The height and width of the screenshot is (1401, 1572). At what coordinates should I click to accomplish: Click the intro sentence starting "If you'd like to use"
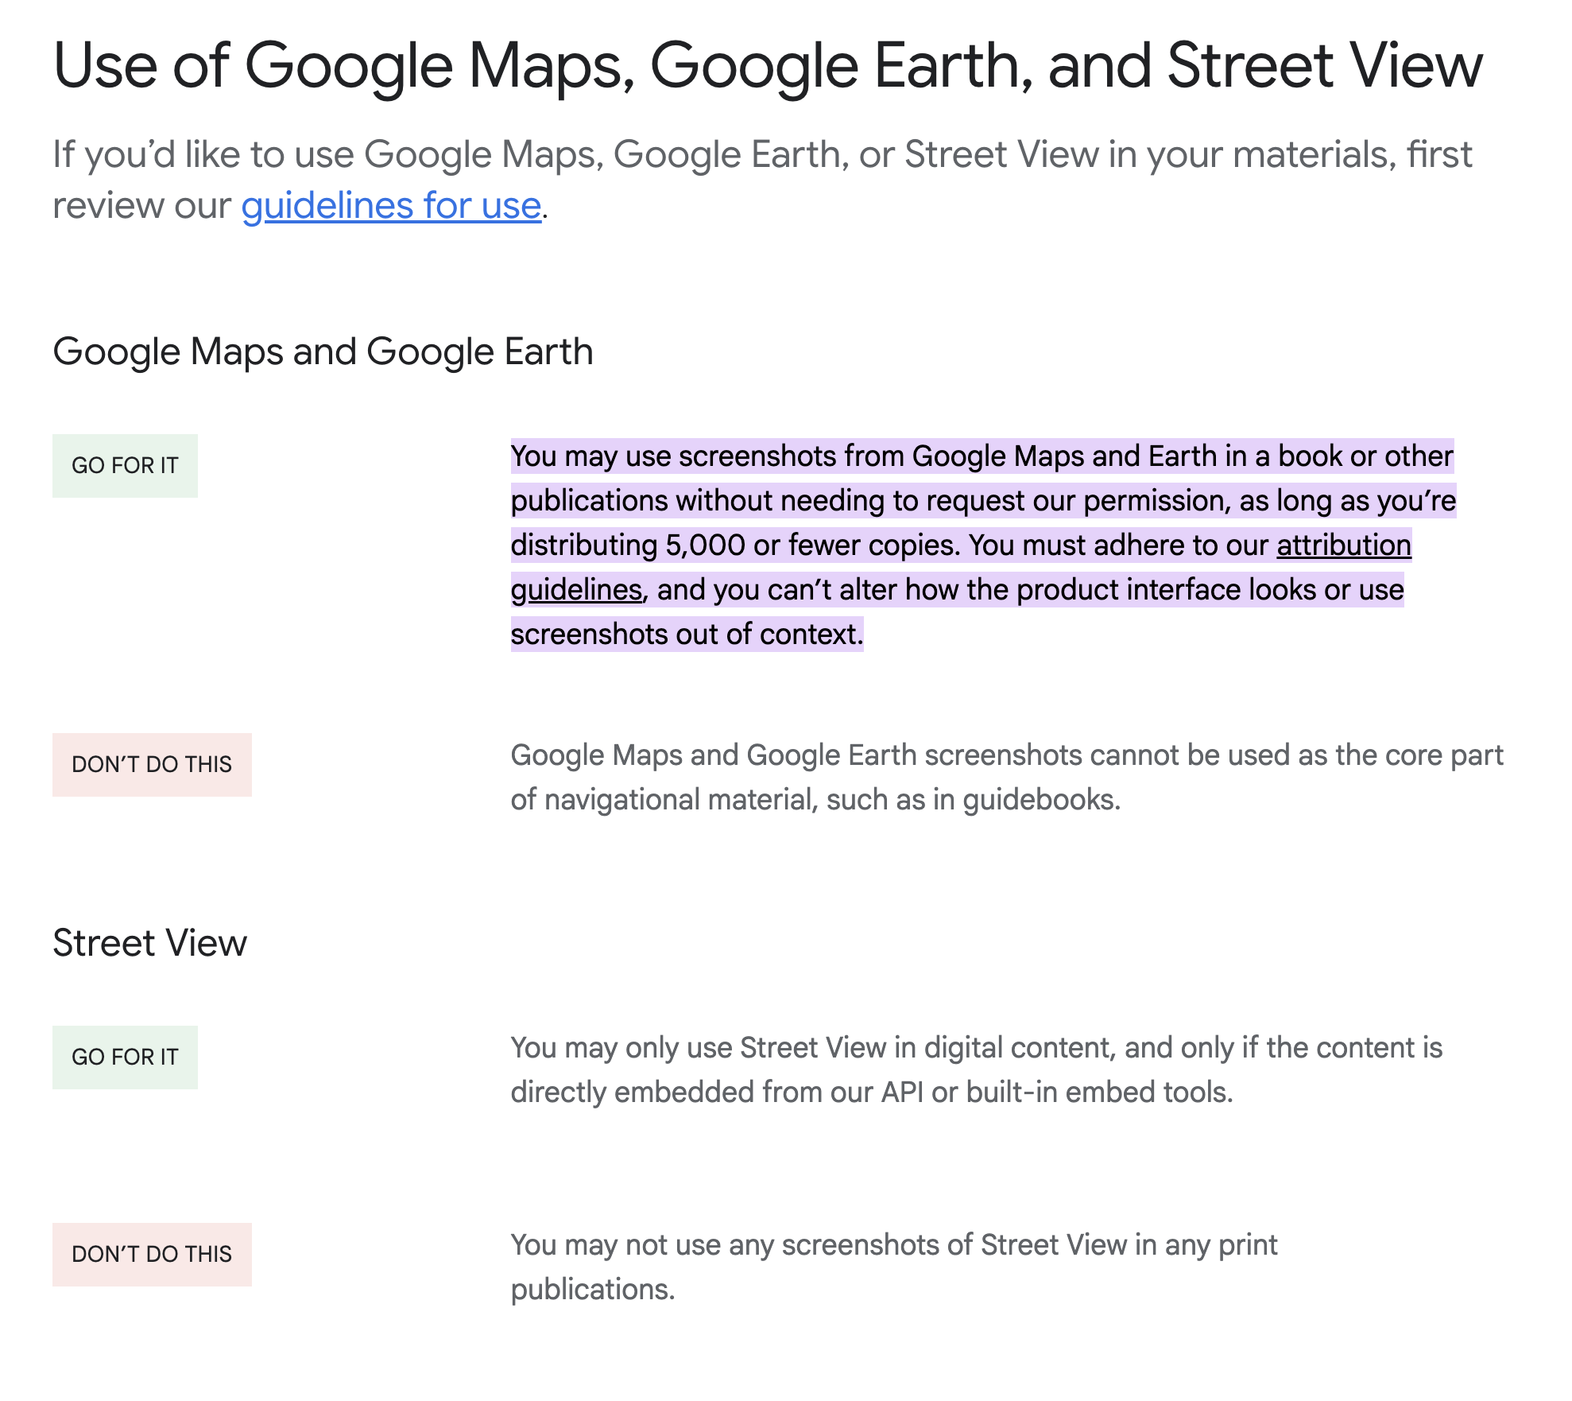click(761, 155)
